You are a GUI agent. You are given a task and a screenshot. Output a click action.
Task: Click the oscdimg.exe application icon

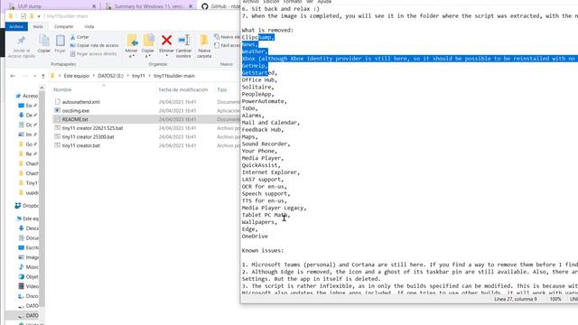pyautogui.click(x=57, y=110)
